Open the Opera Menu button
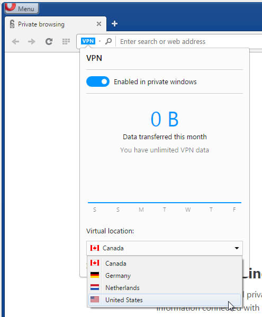 pos(22,8)
